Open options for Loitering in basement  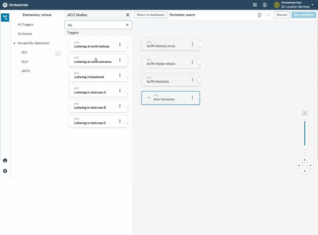click(x=120, y=75)
